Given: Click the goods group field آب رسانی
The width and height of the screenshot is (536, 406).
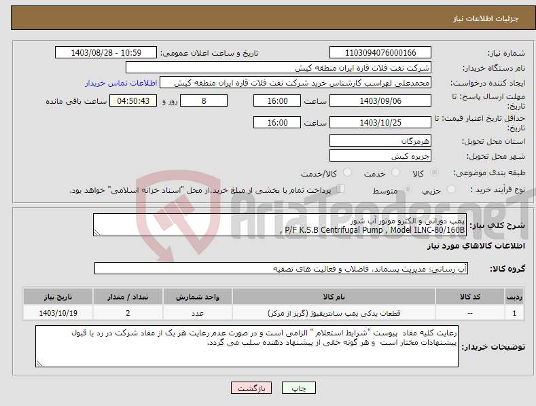Looking at the screenshot, I should [x=281, y=268].
